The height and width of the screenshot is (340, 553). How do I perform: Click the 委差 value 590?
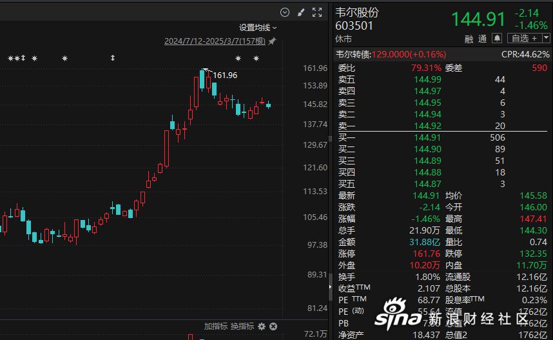539,68
